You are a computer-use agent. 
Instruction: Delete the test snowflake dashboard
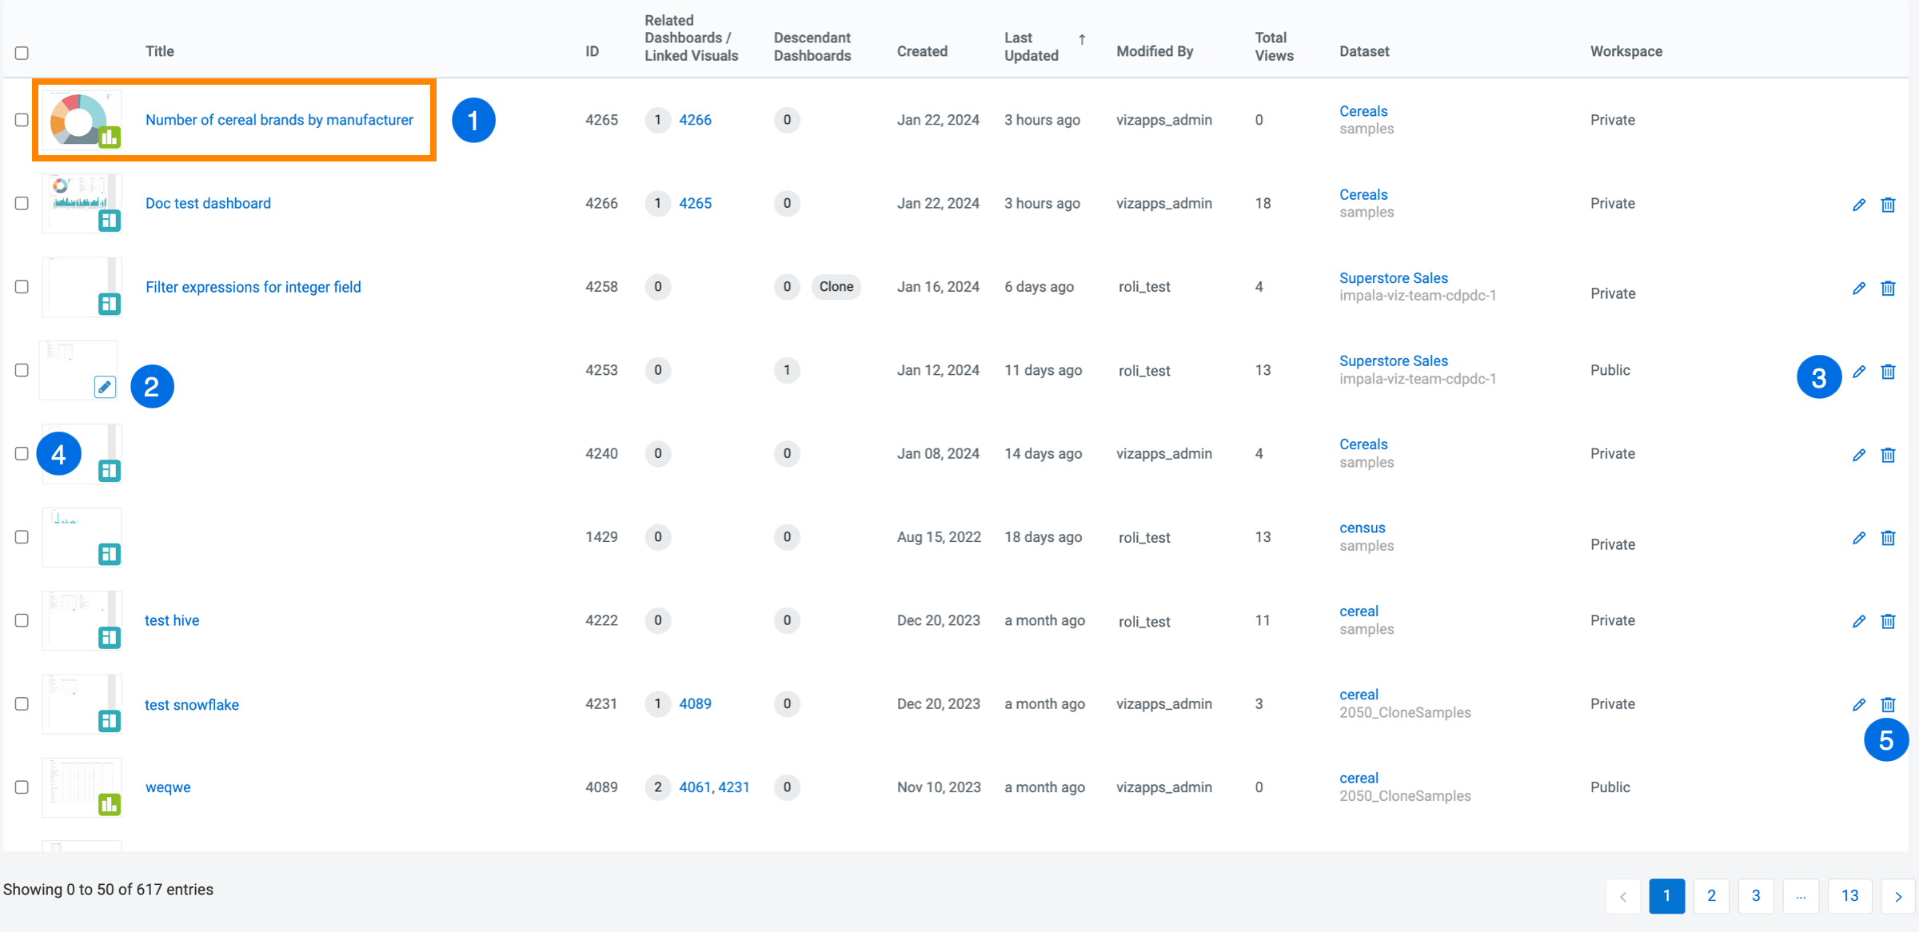coord(1888,705)
